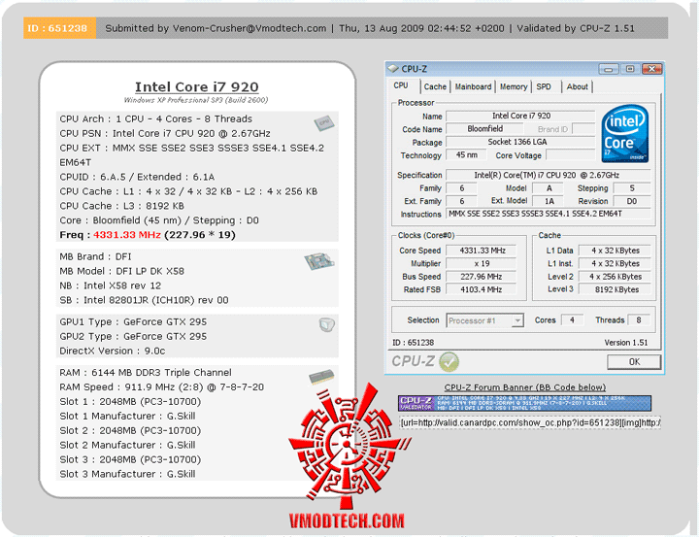
Task: Open the Memory tab
Action: (x=514, y=87)
